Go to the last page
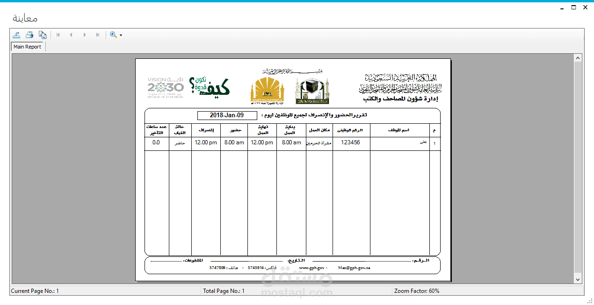The image size is (594, 305). tap(97, 35)
